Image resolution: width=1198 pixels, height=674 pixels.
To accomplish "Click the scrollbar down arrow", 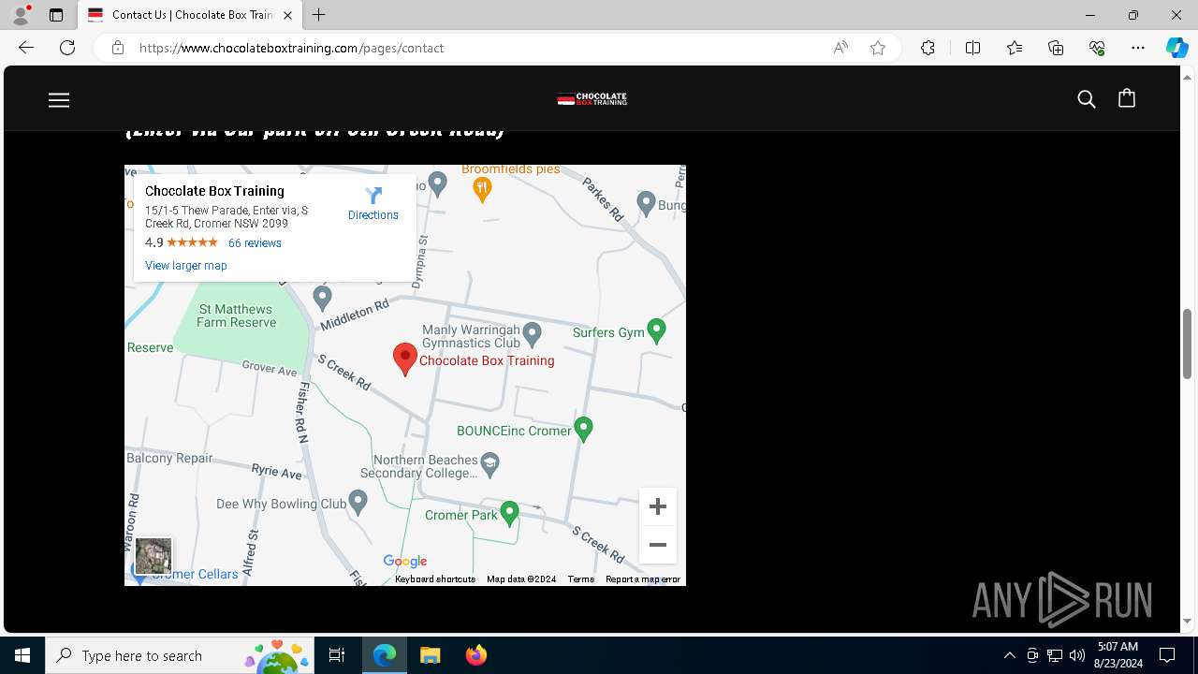I will [x=1188, y=621].
